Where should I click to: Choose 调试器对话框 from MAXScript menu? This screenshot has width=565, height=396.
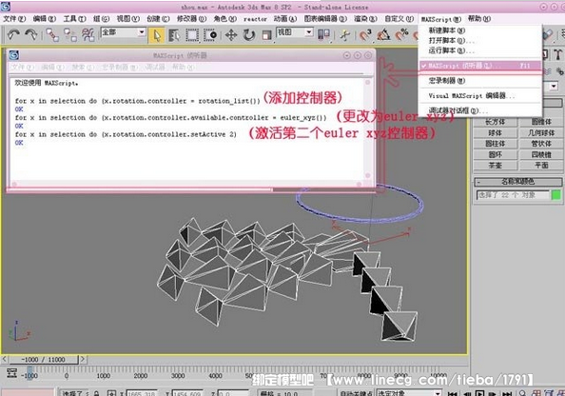pos(480,110)
